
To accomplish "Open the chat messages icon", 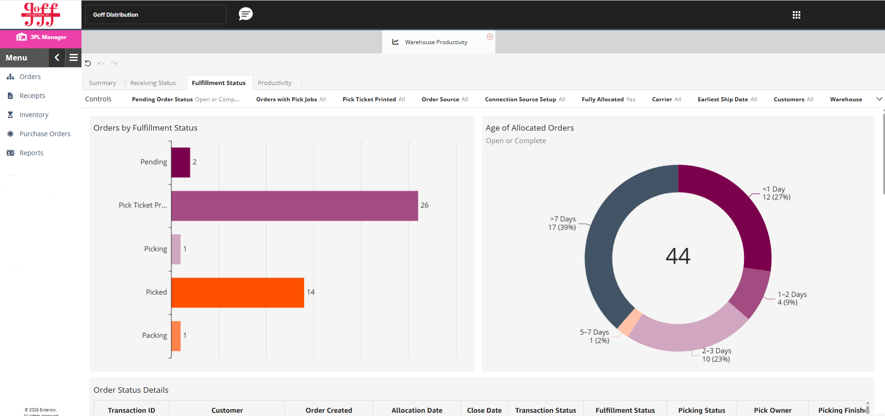I will click(245, 14).
